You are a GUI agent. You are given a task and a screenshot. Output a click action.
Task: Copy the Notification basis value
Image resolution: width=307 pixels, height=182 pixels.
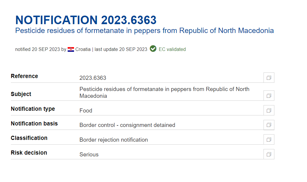(x=269, y=125)
